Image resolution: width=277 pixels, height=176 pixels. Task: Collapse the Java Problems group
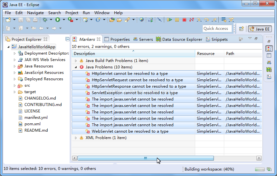point(76,67)
